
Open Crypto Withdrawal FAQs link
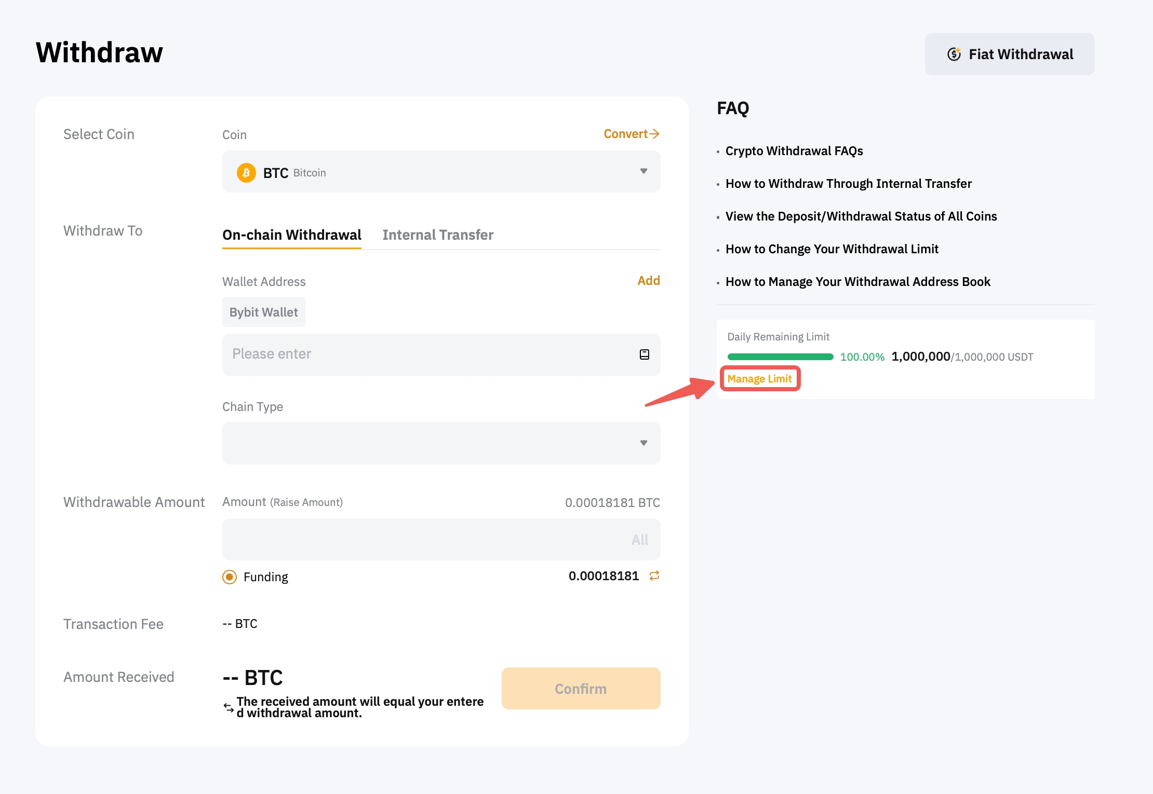coord(794,151)
